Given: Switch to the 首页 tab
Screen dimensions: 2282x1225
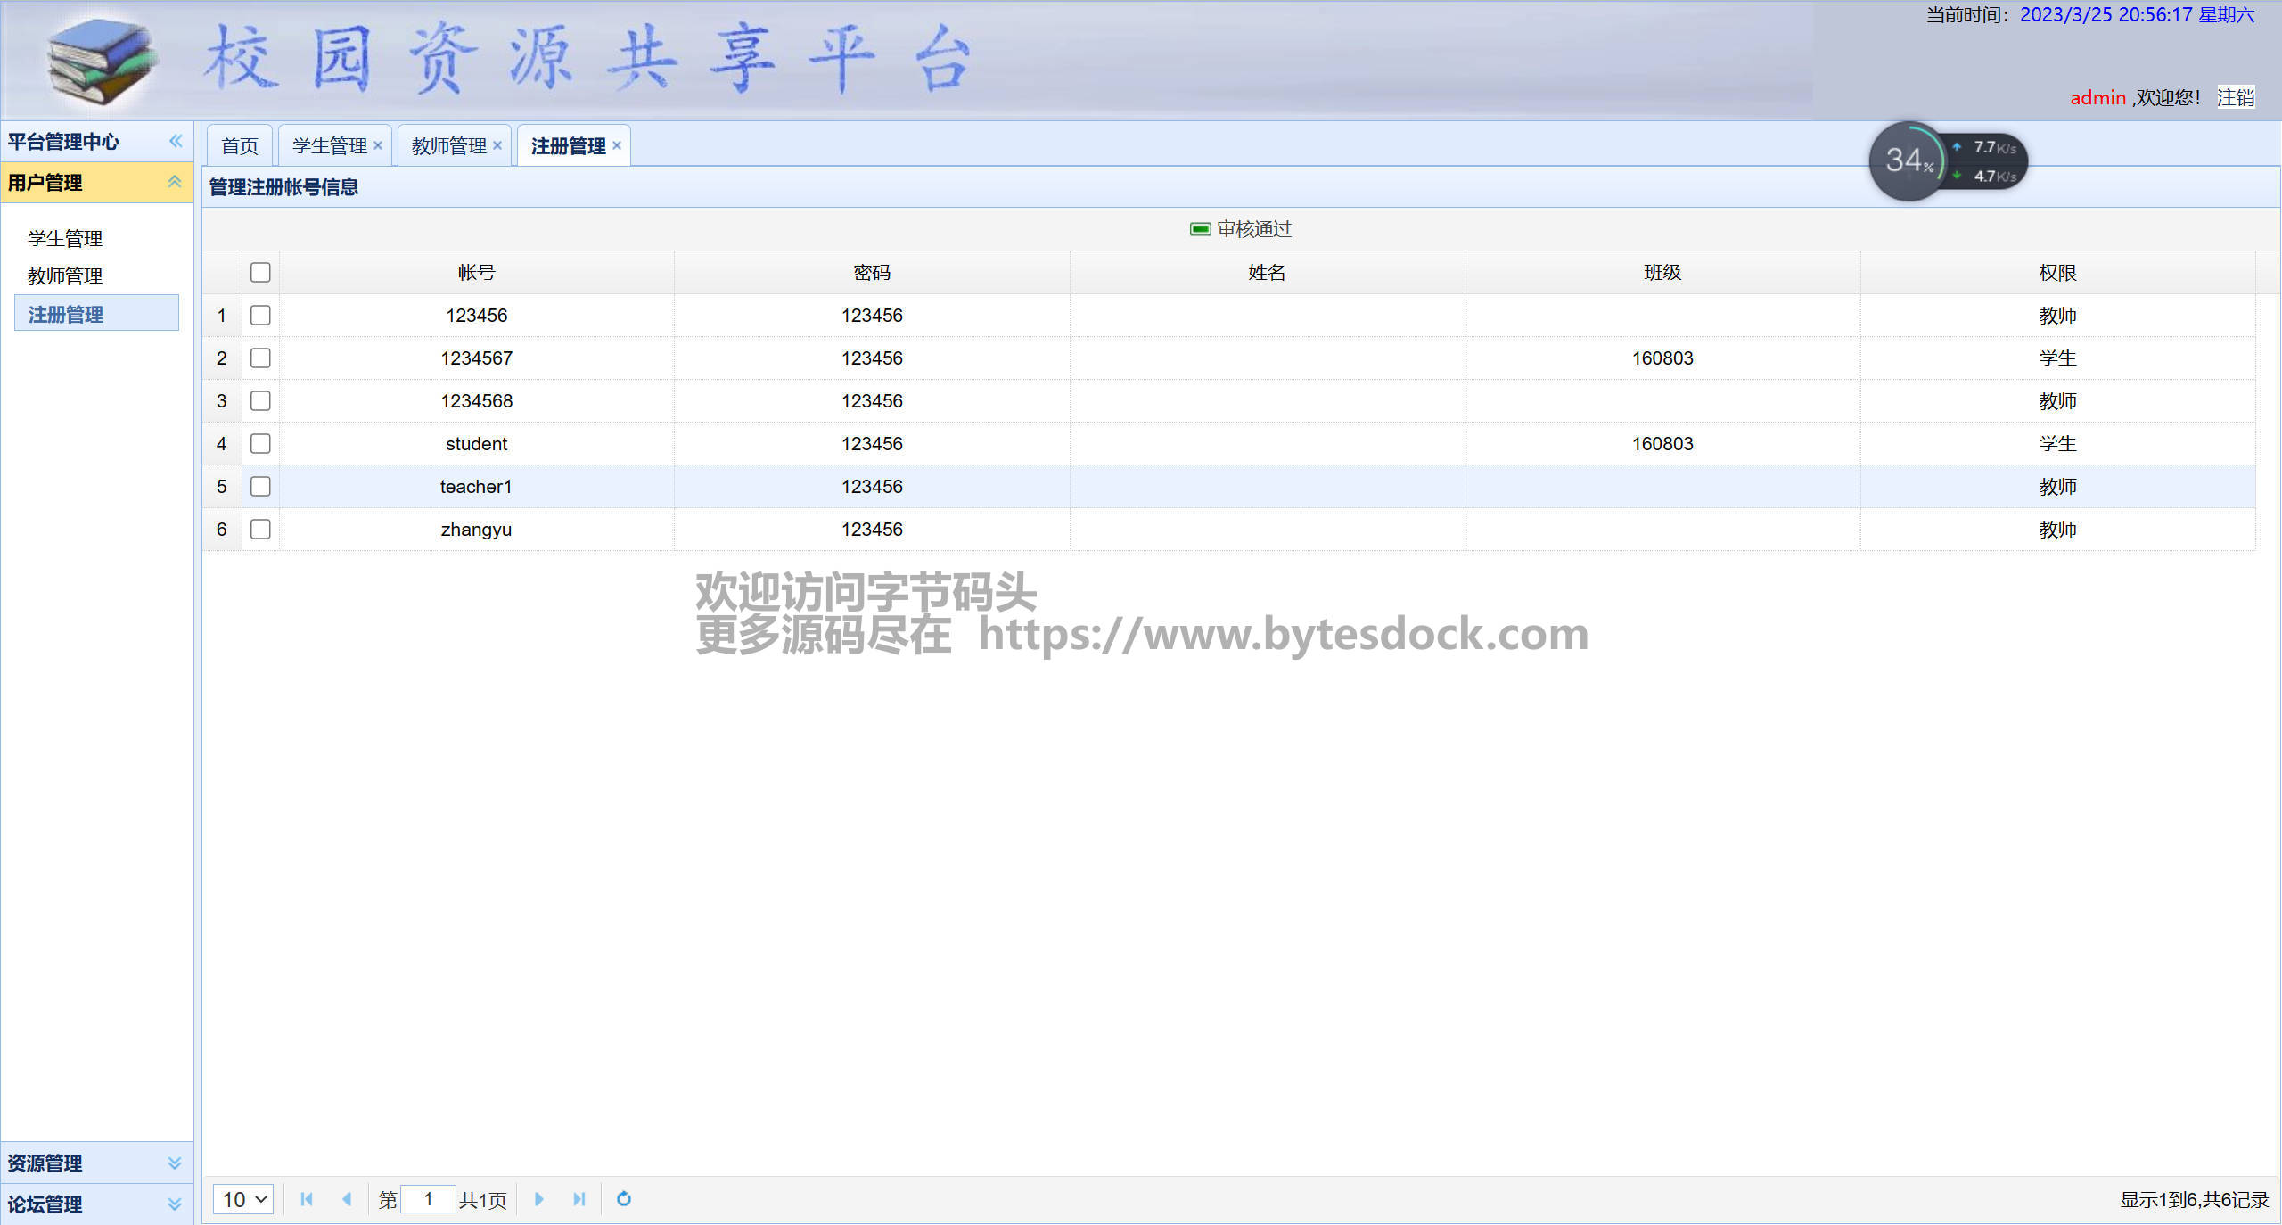Looking at the screenshot, I should pyautogui.click(x=240, y=145).
